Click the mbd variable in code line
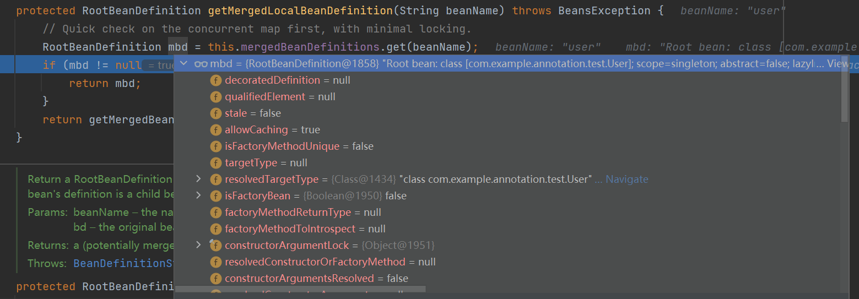The image size is (859, 299). (178, 47)
